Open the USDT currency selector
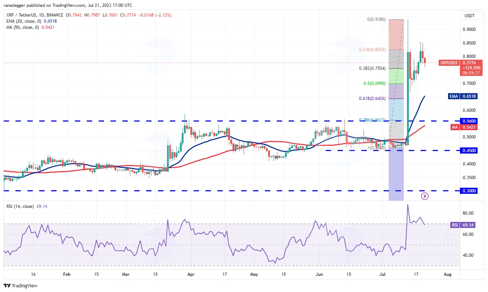488x292 pixels. [472, 16]
